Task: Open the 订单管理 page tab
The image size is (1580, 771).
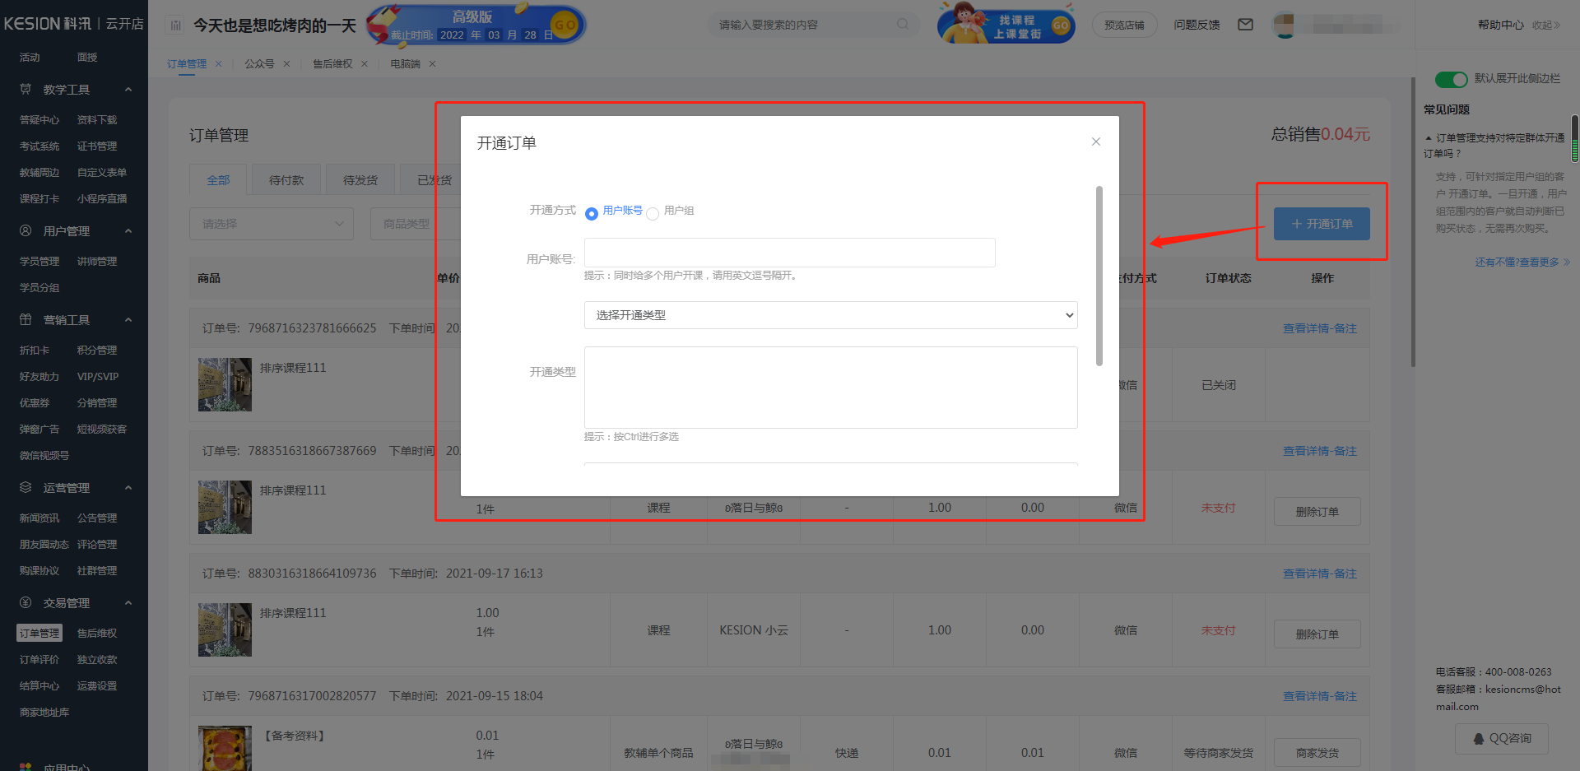Action: point(187,63)
